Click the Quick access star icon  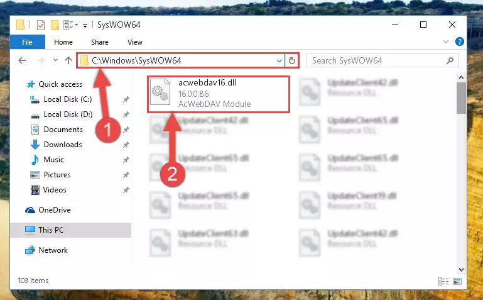tap(31, 84)
